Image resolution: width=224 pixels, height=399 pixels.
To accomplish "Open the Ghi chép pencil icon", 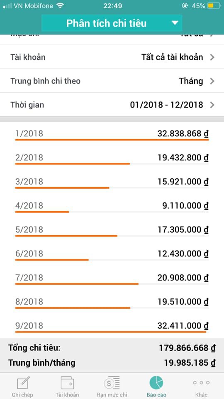I will [23, 383].
